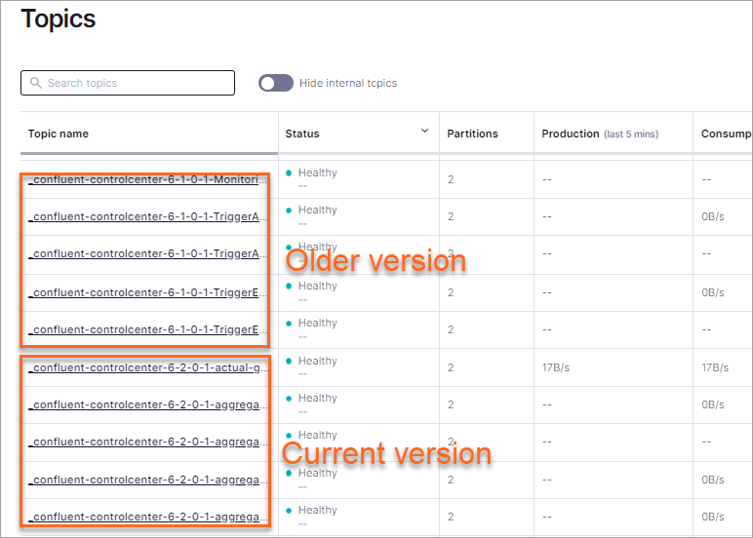Click the Healthy dot of the first 6-1-0-1-TriggerE row
This screenshot has width=753, height=538.
[290, 286]
